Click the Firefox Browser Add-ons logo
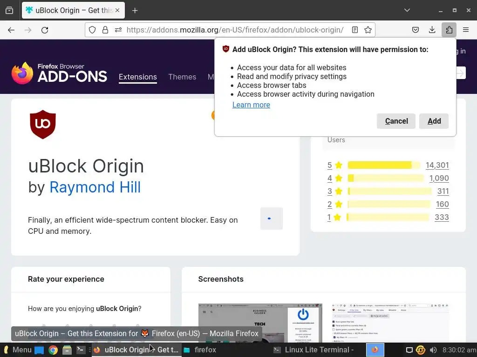This screenshot has height=357, width=477. coord(59,73)
